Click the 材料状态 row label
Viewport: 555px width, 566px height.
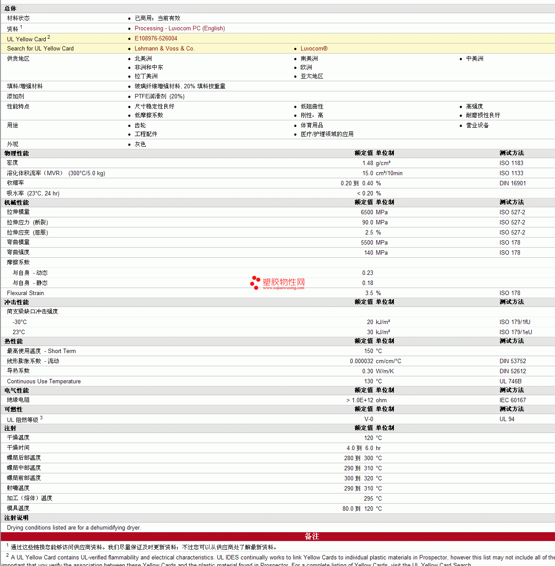tap(18, 18)
